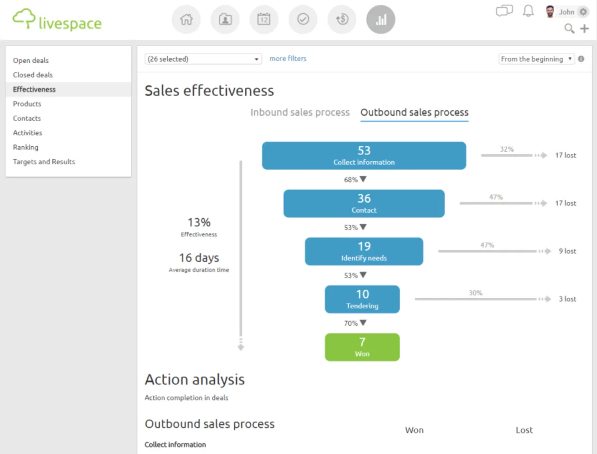This screenshot has width=597, height=454.
Task: Click the plus add icon
Action: pos(585,29)
